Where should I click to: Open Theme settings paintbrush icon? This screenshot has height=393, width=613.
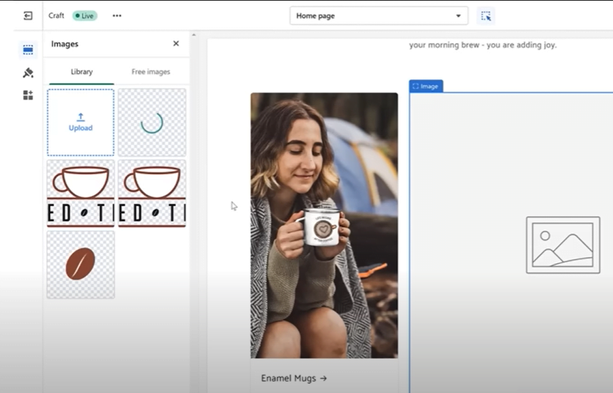(x=28, y=73)
